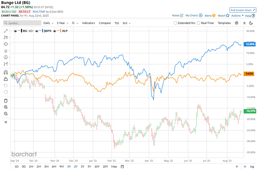This screenshot has width=258, height=170.
Task: Open BG series options ellipsis
Action: tap(19, 30)
